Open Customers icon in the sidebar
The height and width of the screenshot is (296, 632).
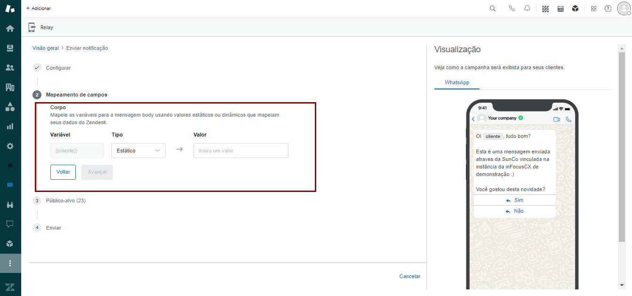[x=10, y=67]
